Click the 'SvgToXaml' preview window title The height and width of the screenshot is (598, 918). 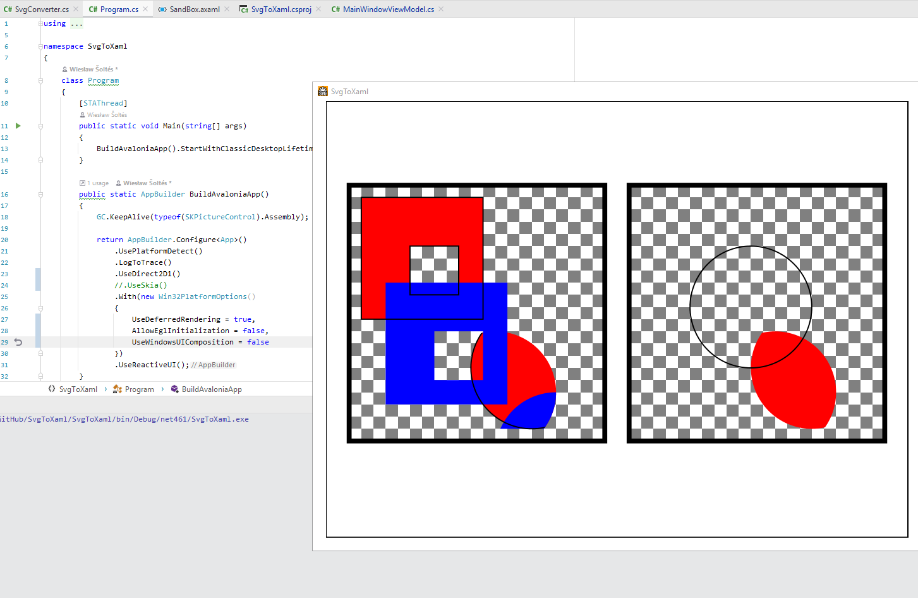pyautogui.click(x=349, y=92)
